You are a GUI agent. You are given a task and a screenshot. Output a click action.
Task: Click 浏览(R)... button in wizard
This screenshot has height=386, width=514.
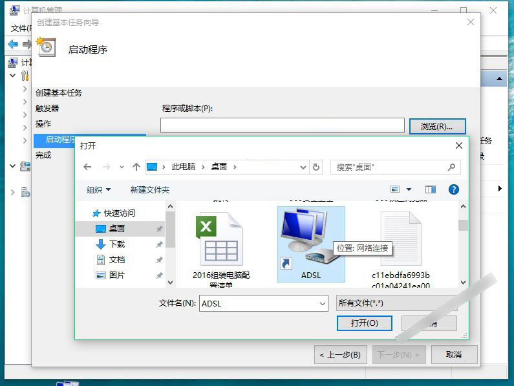[x=437, y=126]
